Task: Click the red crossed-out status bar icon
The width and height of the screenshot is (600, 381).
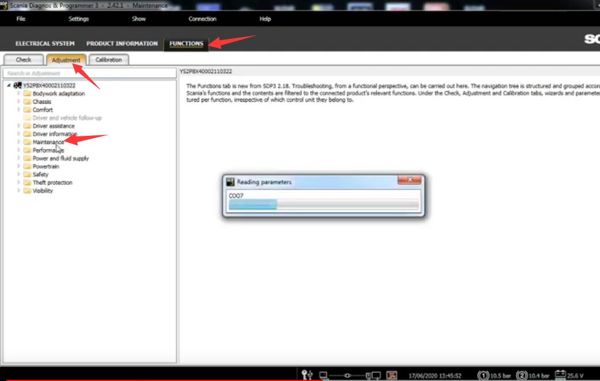Action: click(391, 375)
